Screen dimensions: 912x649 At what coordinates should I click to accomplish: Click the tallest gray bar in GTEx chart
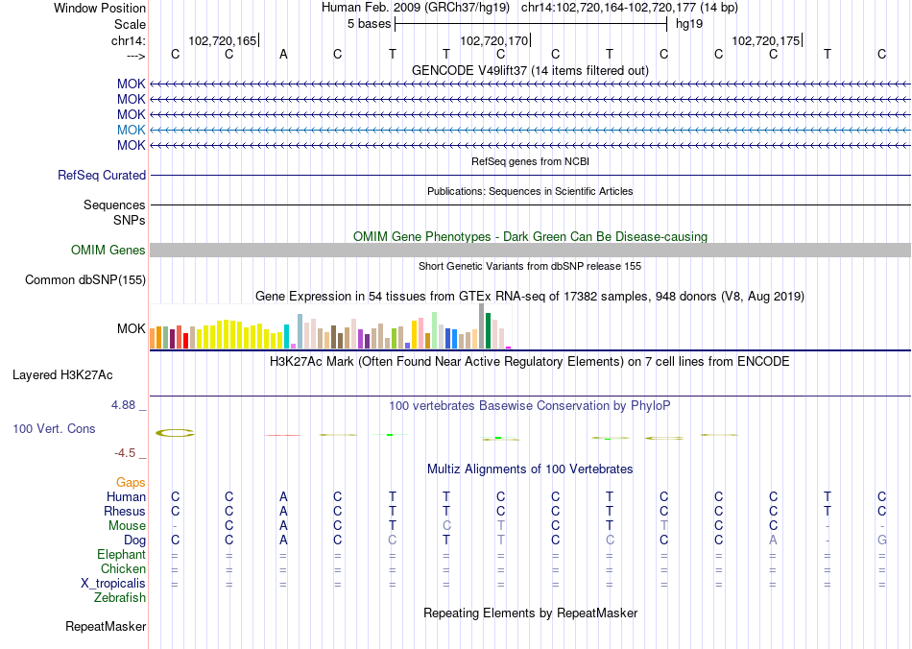coord(482,326)
